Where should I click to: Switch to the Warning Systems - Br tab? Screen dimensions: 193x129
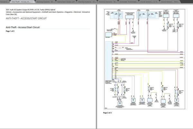coord(45,2)
